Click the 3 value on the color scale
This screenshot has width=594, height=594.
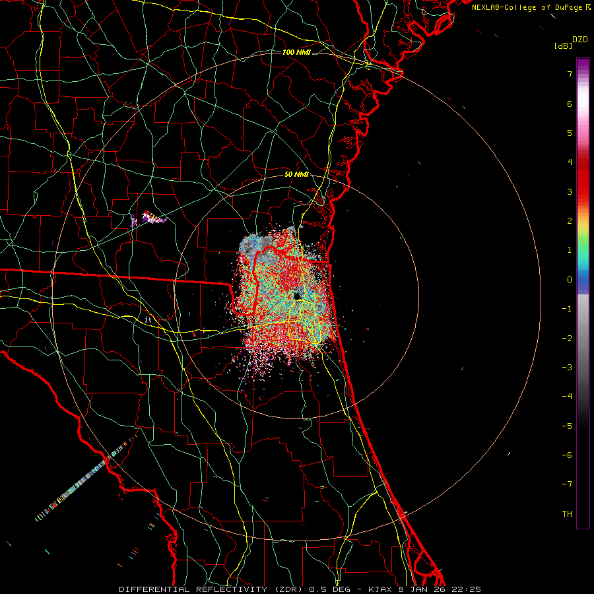tap(570, 191)
